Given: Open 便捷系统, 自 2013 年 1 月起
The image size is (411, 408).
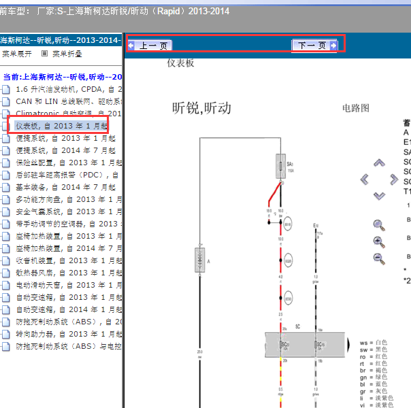Looking at the screenshot, I should point(65,138).
